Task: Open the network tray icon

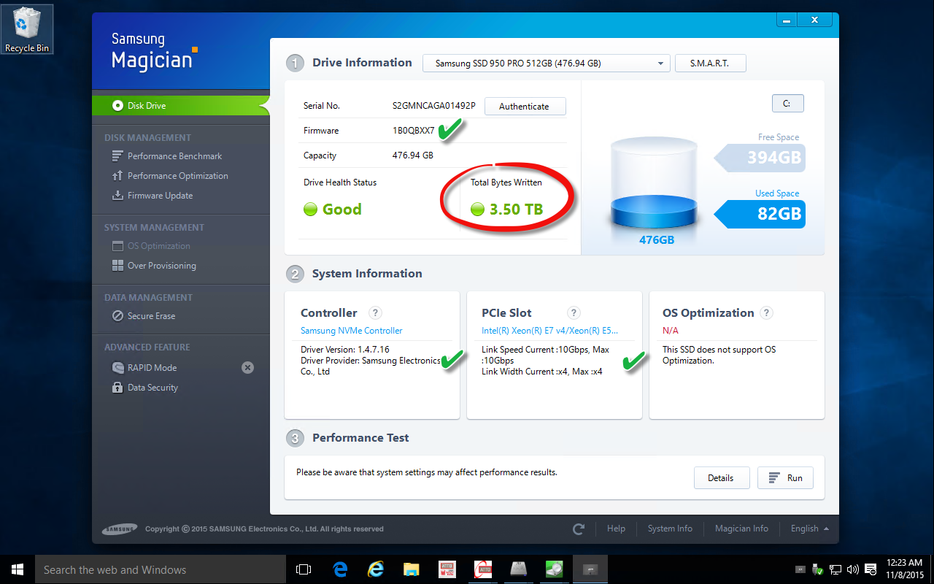Action: tap(836, 569)
